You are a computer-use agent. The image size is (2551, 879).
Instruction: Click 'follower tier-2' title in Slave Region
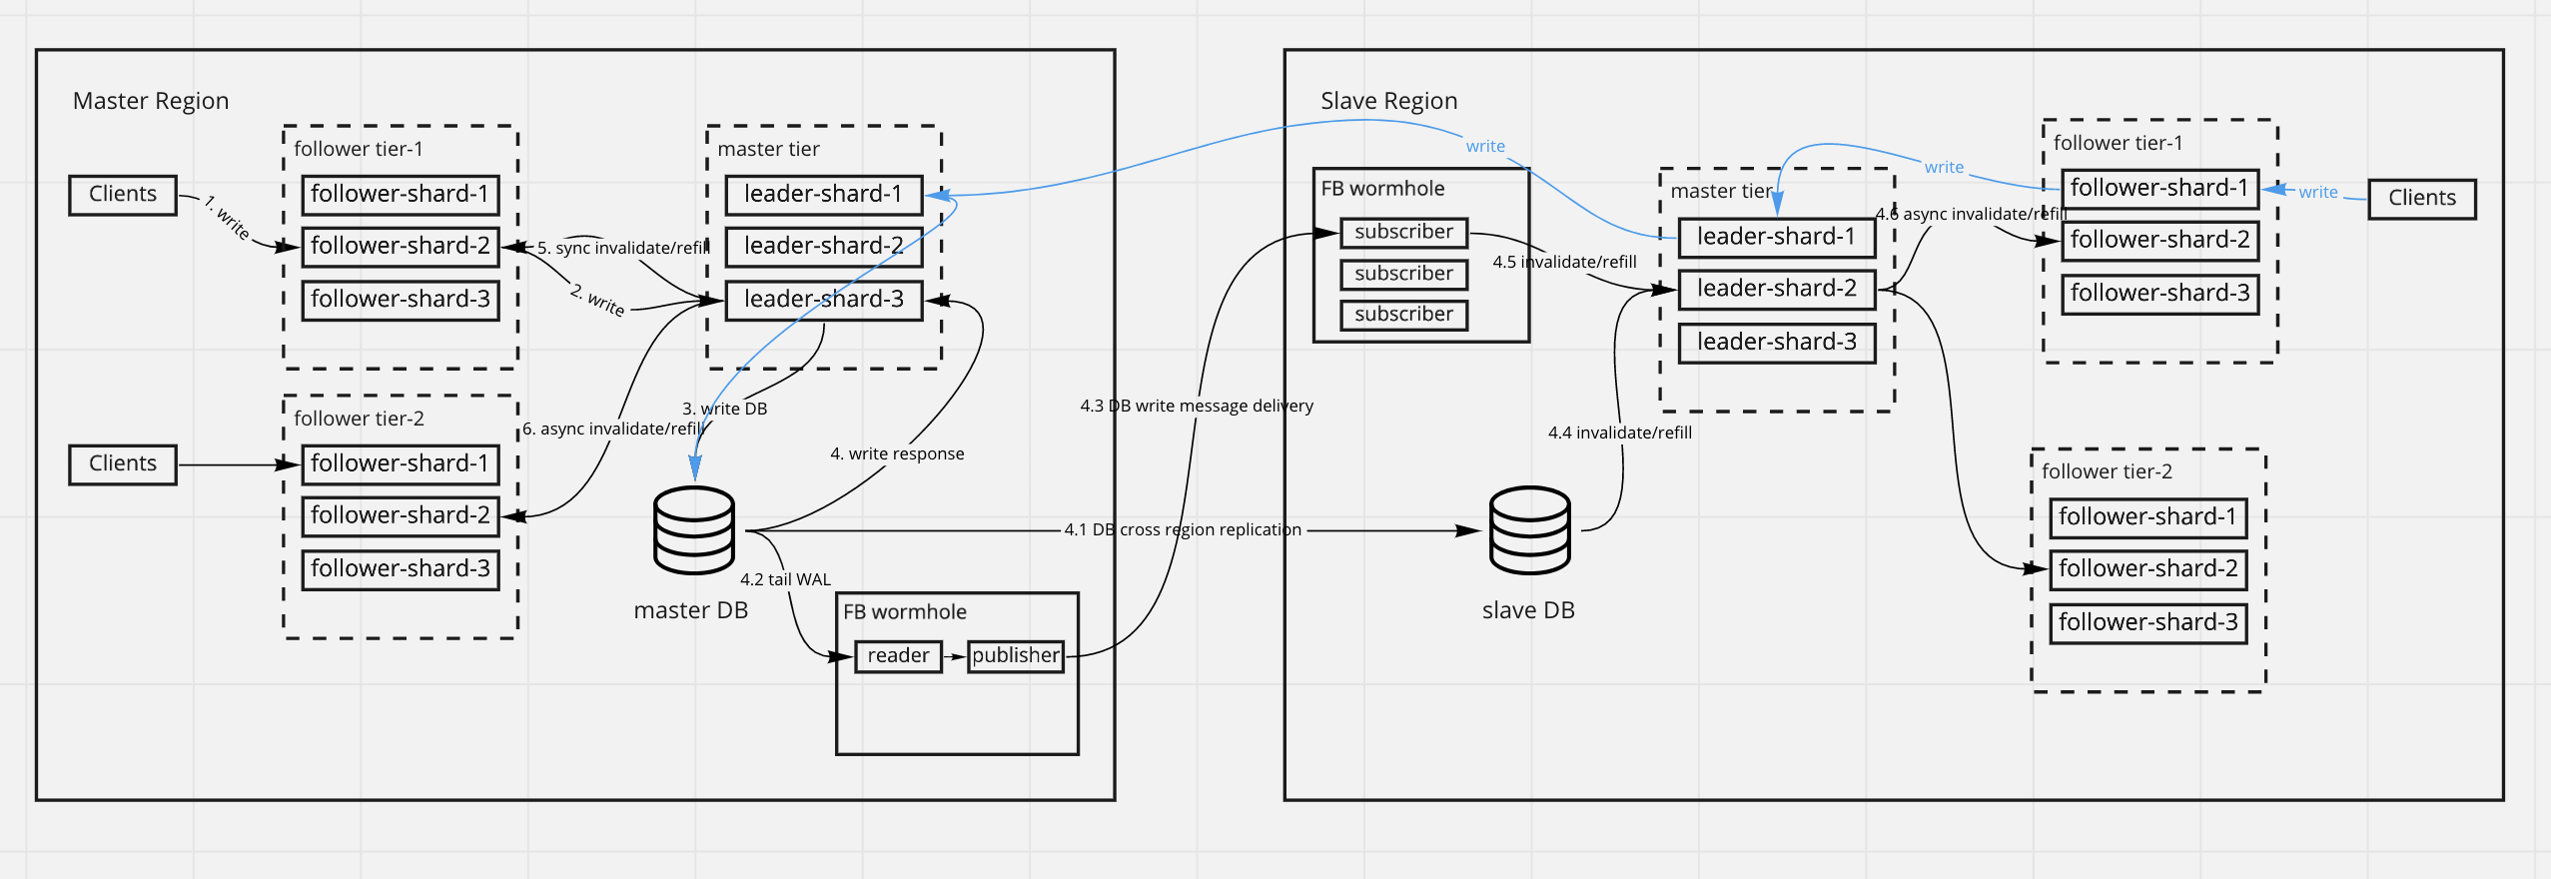2107,472
